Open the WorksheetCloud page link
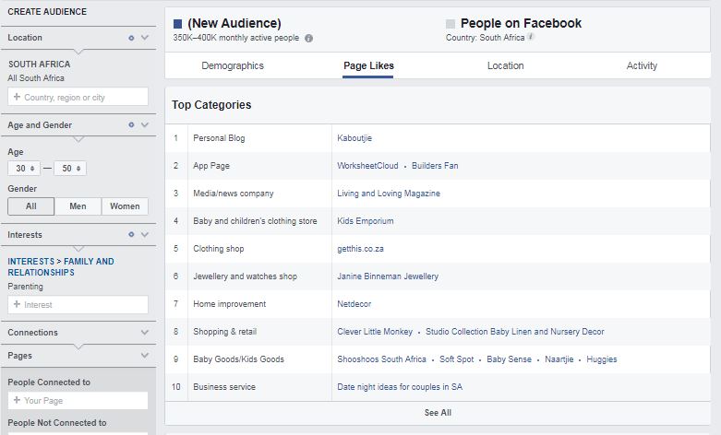The height and width of the screenshot is (435, 721). pos(367,166)
